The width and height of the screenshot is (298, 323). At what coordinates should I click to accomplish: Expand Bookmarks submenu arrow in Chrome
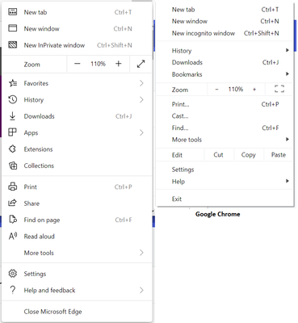tap(288, 73)
